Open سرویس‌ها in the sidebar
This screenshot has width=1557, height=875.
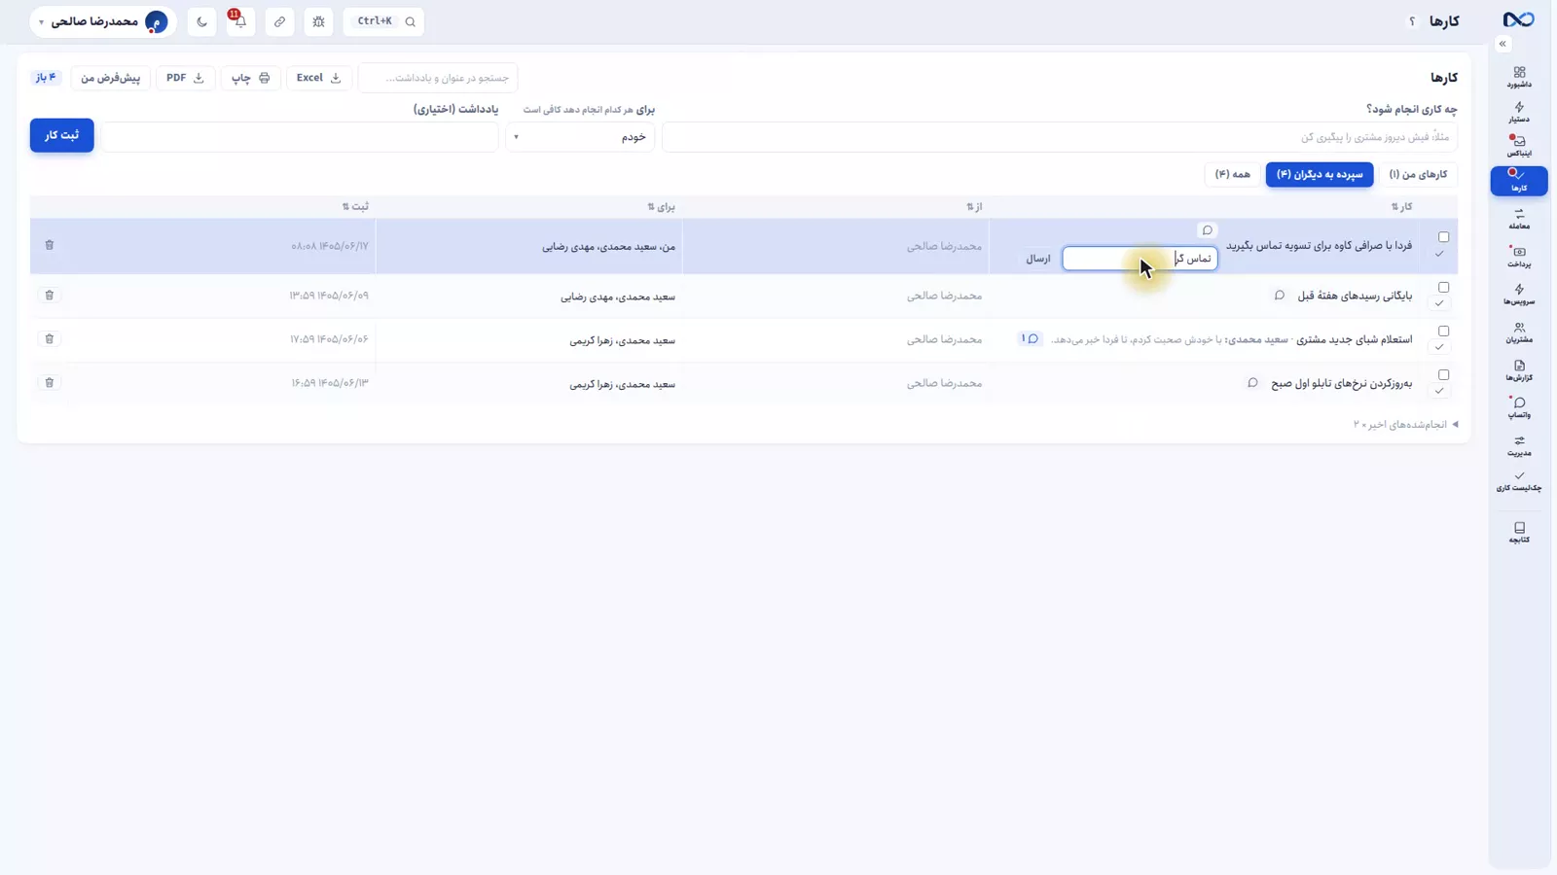pos(1518,295)
